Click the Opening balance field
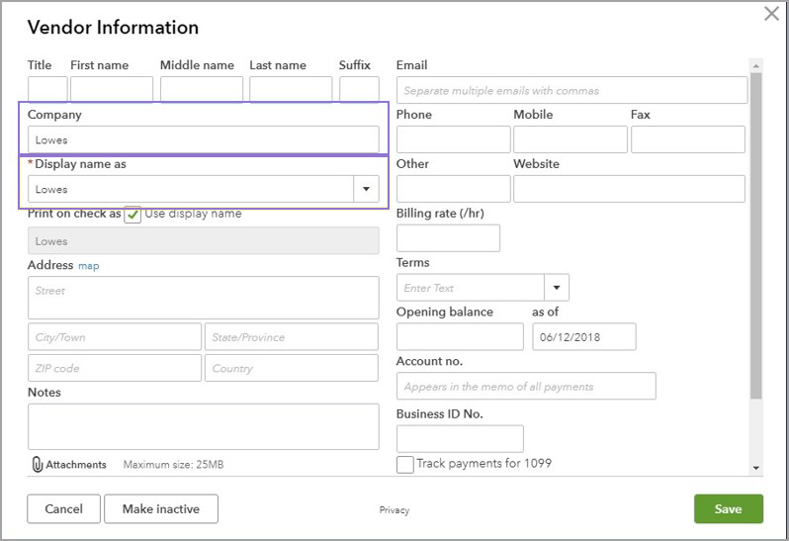The image size is (789, 541). coord(460,336)
